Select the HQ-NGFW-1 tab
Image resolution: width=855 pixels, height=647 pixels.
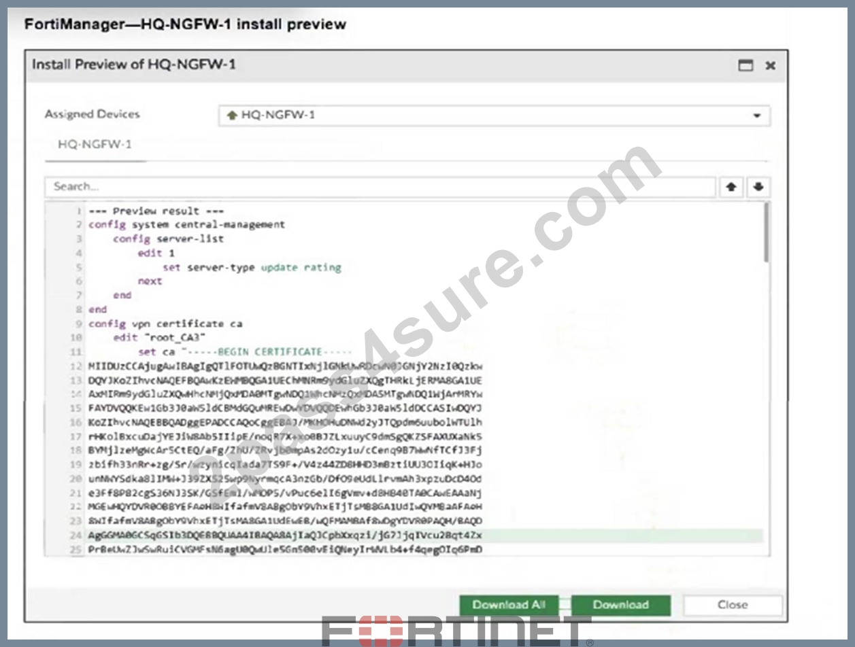tap(95, 145)
